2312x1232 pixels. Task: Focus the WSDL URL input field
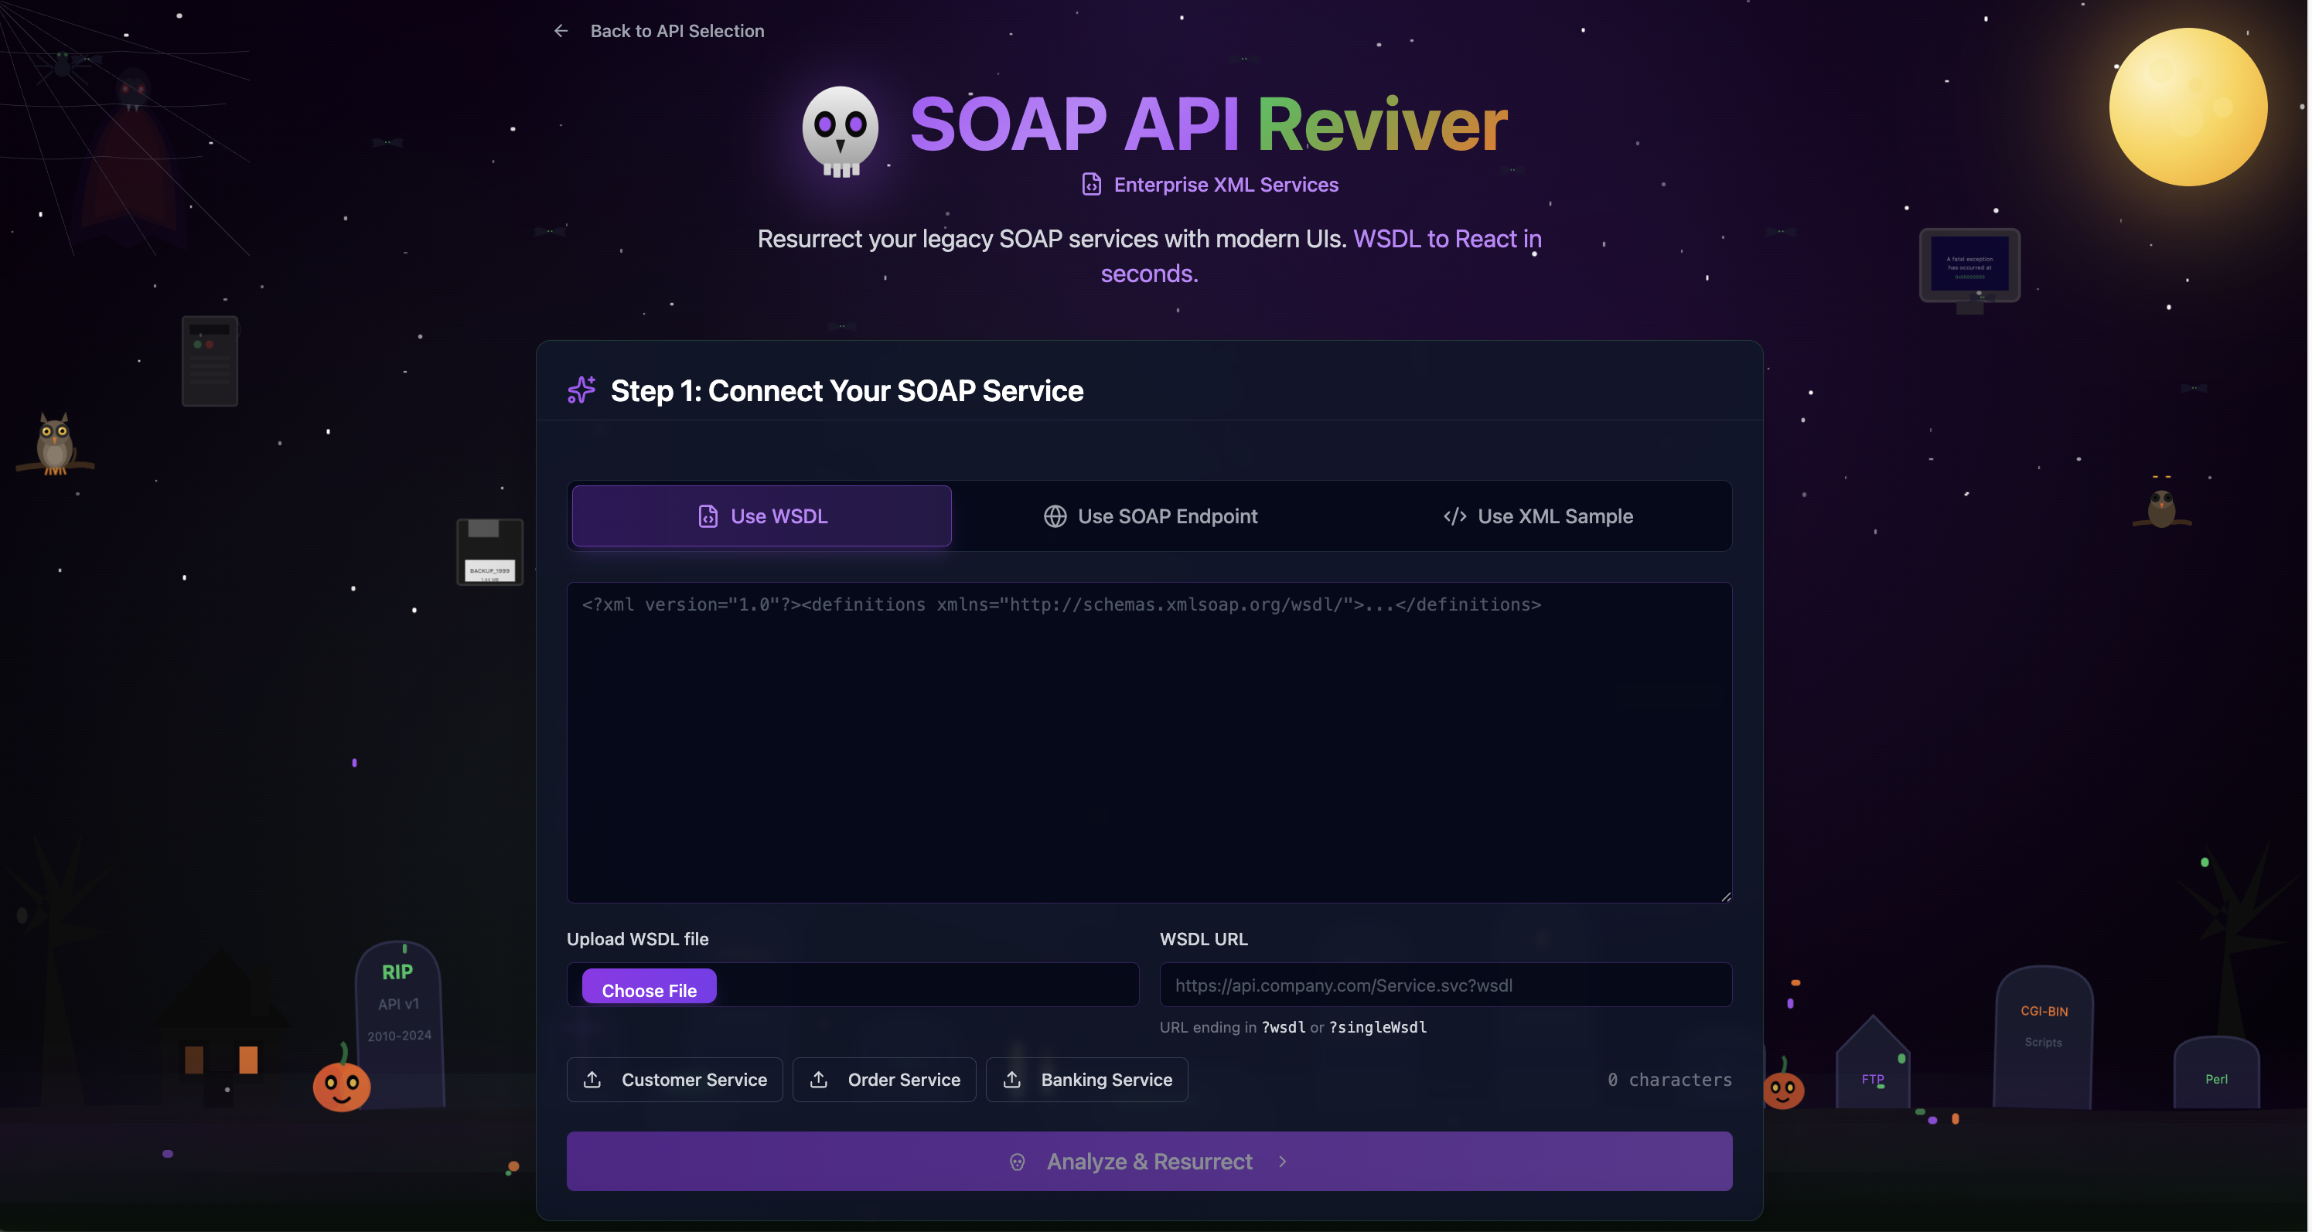pos(1445,985)
